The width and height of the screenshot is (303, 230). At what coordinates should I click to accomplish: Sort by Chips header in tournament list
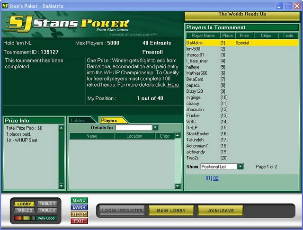[266, 35]
